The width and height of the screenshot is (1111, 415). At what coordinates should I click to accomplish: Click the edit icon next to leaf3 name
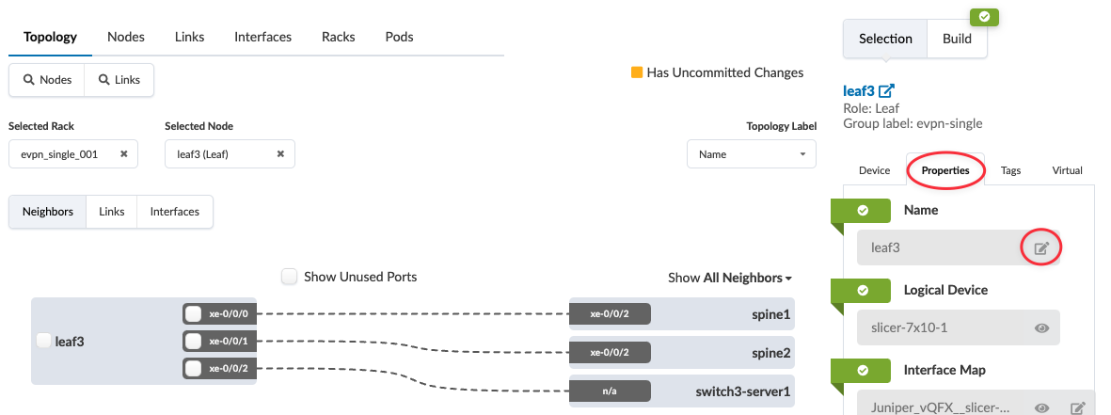[1041, 248]
